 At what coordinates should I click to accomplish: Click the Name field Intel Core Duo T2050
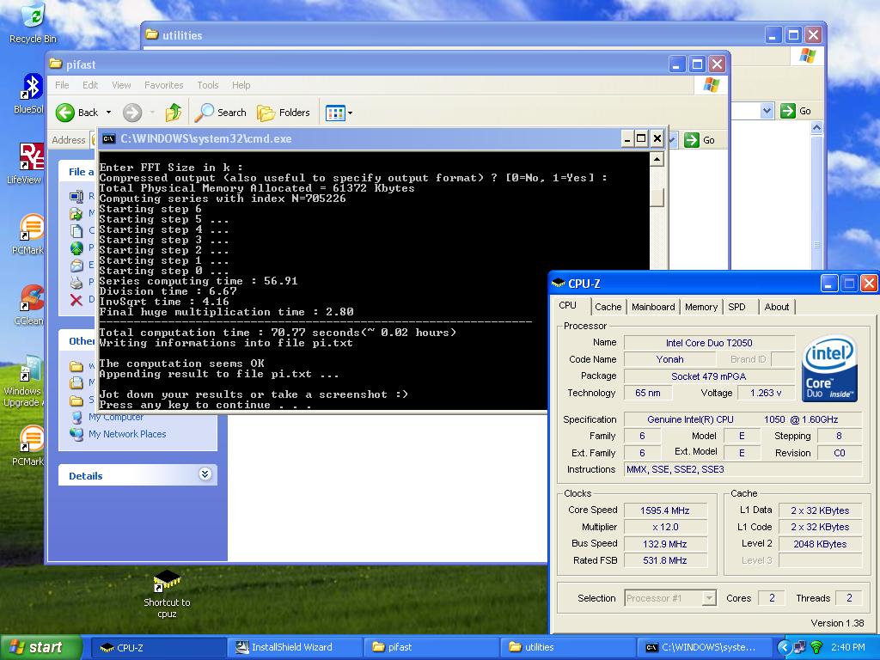pos(709,343)
